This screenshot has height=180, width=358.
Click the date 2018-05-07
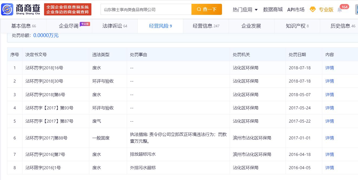coord(300,94)
